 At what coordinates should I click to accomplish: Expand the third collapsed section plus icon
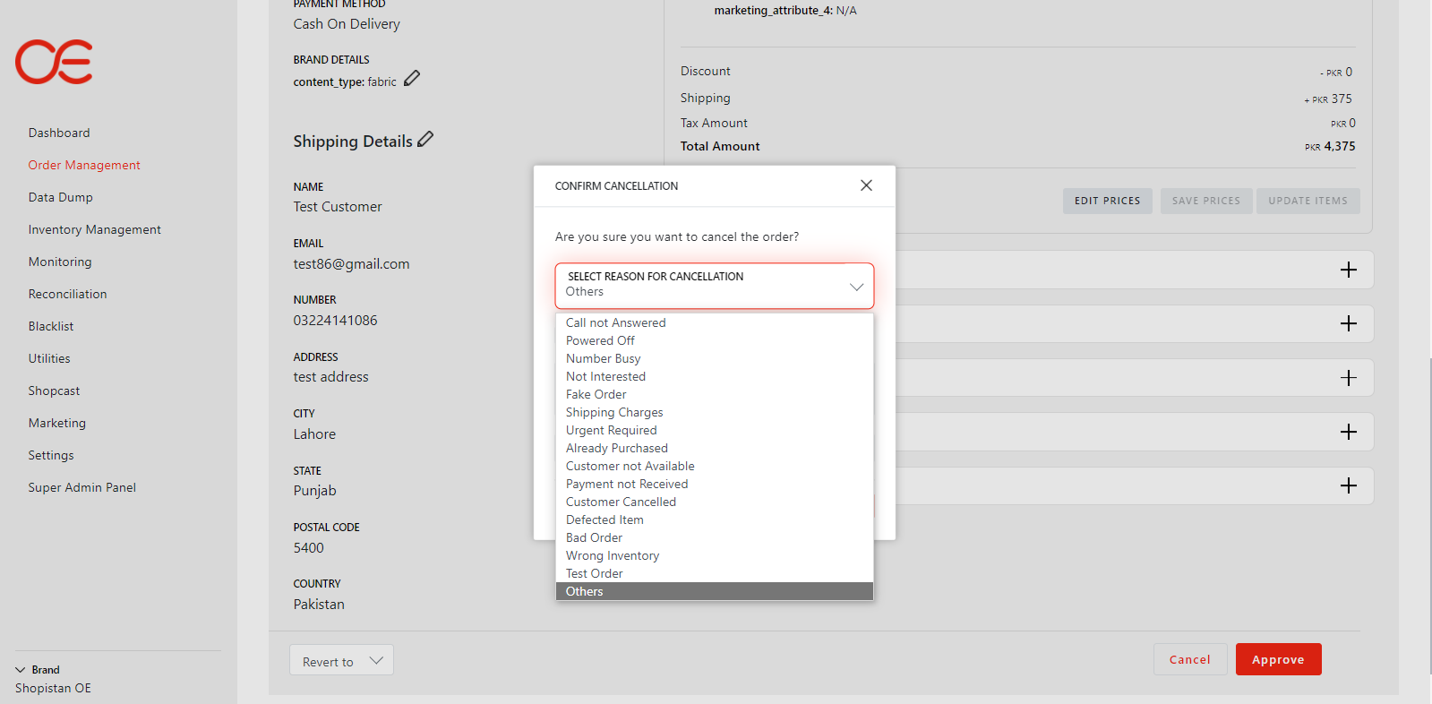pos(1348,378)
